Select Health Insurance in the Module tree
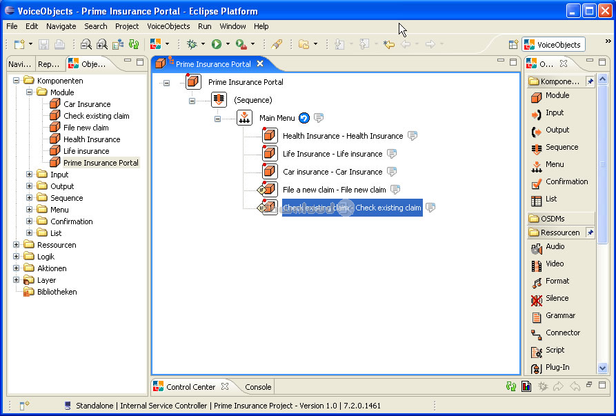 92,139
